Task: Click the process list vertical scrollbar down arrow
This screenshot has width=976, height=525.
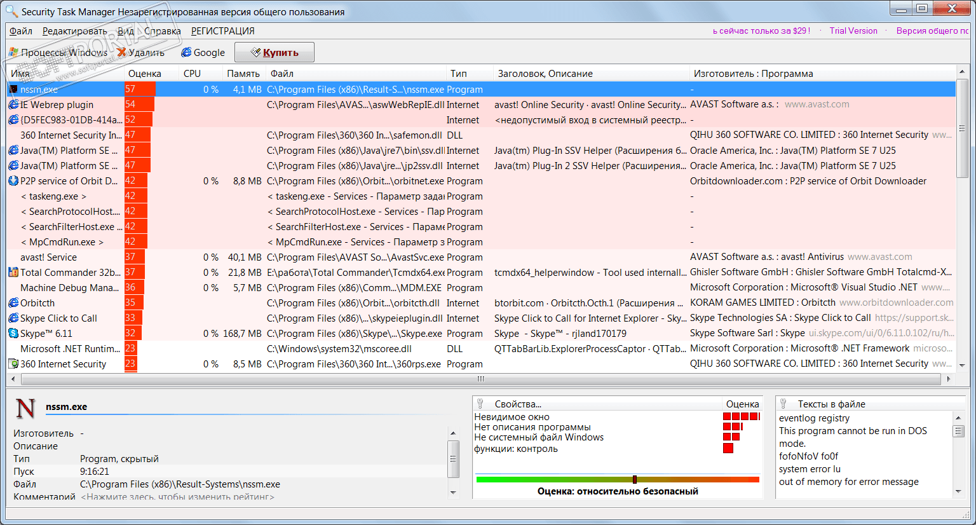Action: pyautogui.click(x=962, y=365)
